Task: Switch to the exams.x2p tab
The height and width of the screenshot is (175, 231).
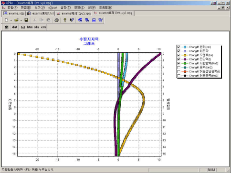Action: [14, 13]
